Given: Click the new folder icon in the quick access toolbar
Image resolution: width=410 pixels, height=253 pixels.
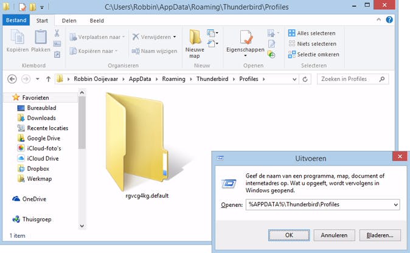Looking at the screenshot, I should (x=33, y=7).
